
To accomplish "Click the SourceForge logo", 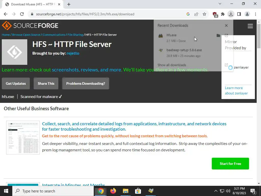I will tap(30, 26).
